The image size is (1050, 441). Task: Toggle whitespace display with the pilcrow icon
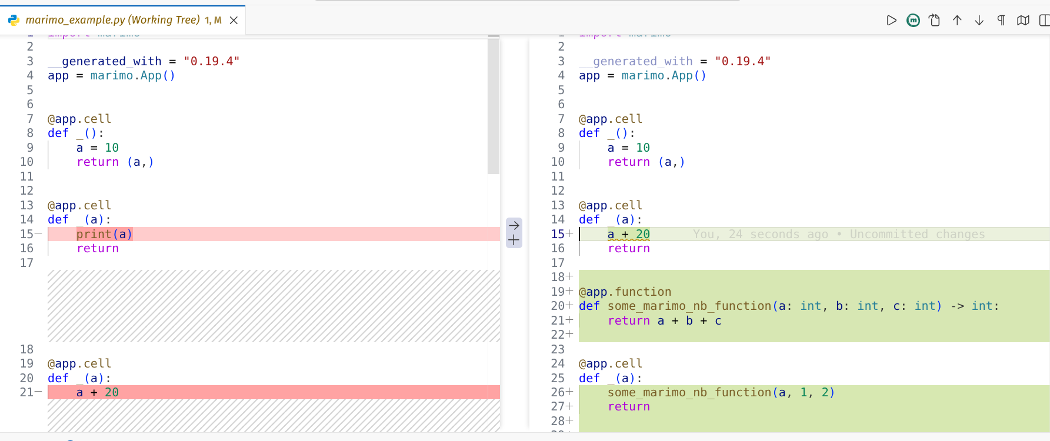pyautogui.click(x=1001, y=21)
